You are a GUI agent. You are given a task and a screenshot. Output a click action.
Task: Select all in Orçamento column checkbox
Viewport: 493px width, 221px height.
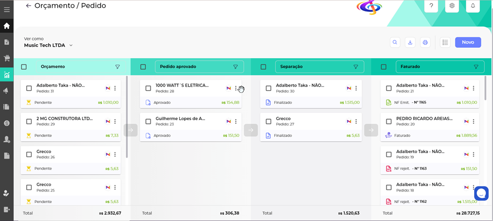coord(24,67)
